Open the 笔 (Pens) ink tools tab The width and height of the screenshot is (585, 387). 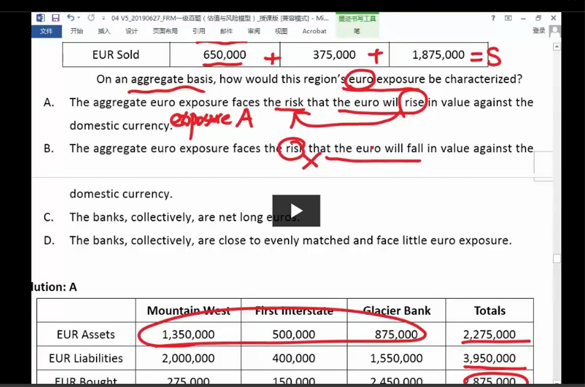(x=357, y=31)
